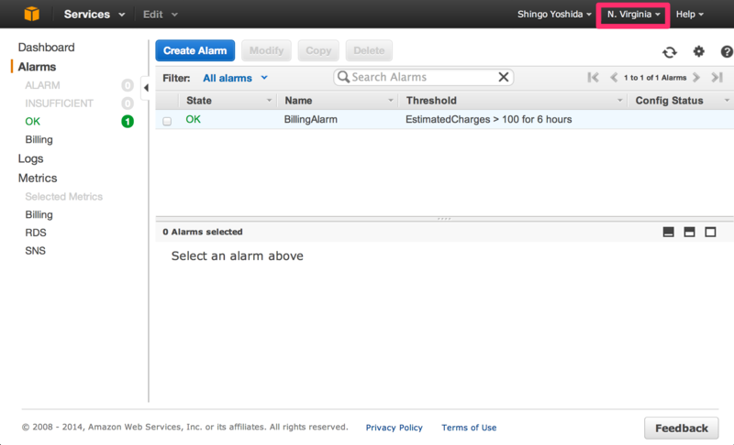This screenshot has height=445, width=734.
Task: Open Logs in the sidebar
Action: (30, 158)
